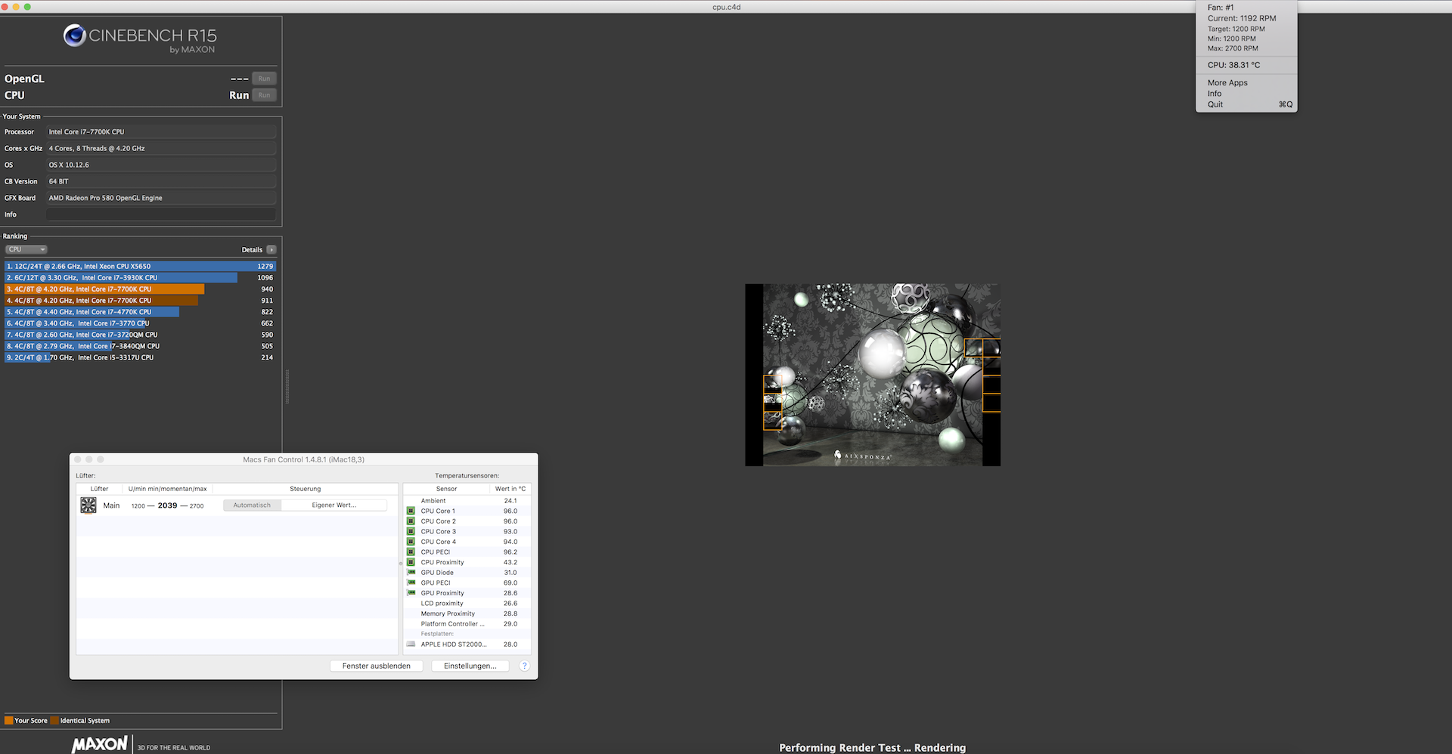The image size is (1452, 754).
Task: Select ranking row 5 Core i7-4770K
Action: point(140,311)
